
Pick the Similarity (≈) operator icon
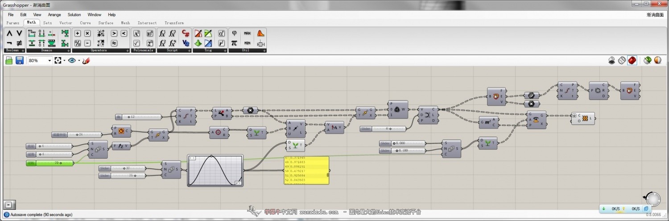tap(114, 43)
